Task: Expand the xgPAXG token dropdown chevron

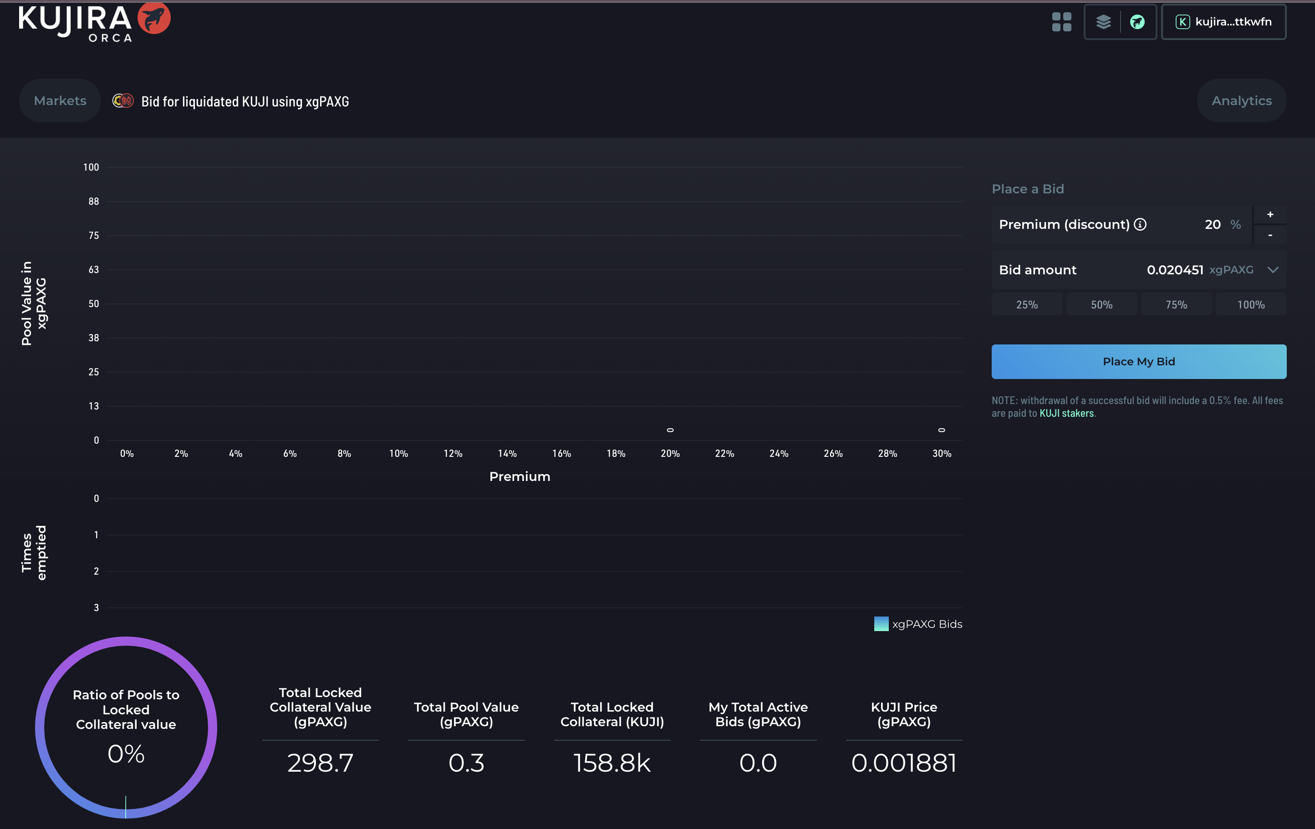Action: pos(1273,270)
